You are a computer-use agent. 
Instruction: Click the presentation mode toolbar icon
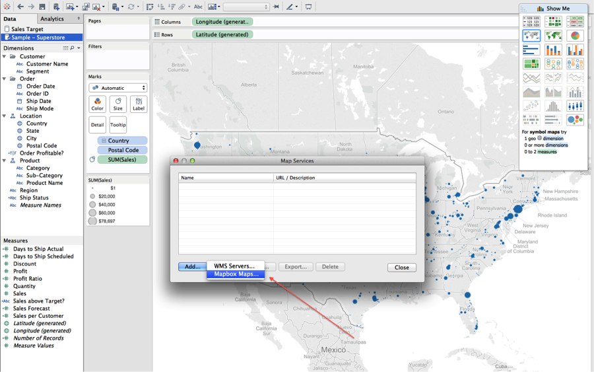308,7
